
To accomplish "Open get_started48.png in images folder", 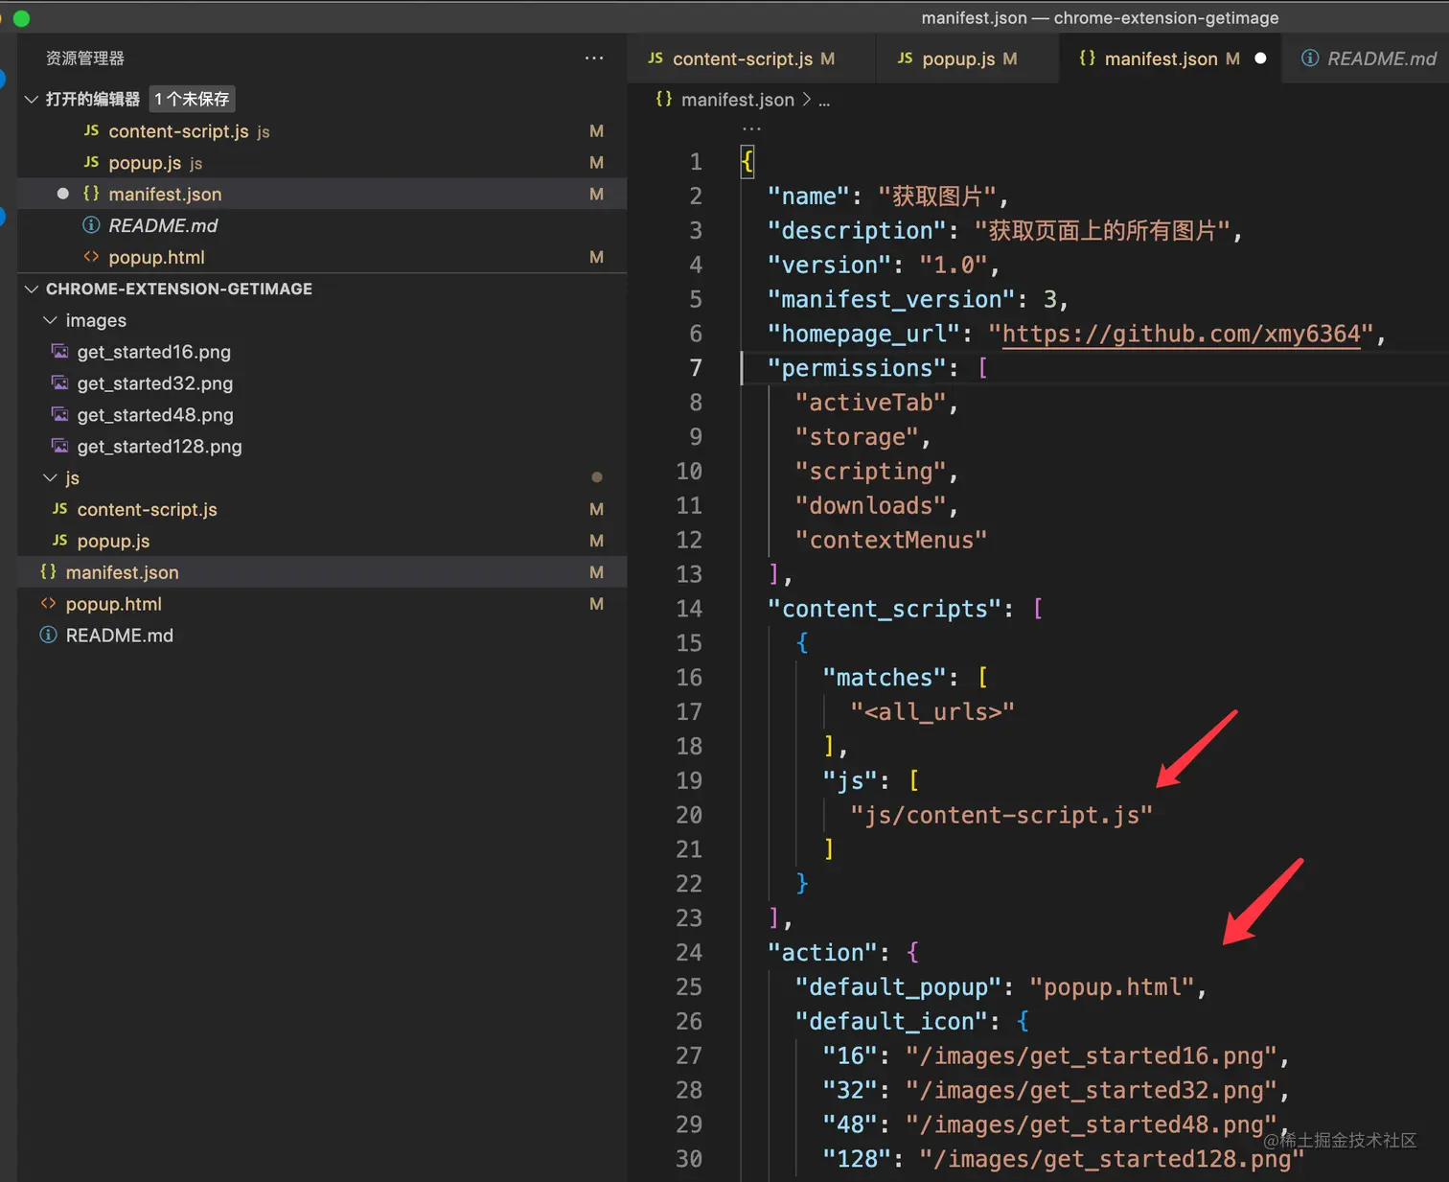I will pyautogui.click(x=322, y=415).
